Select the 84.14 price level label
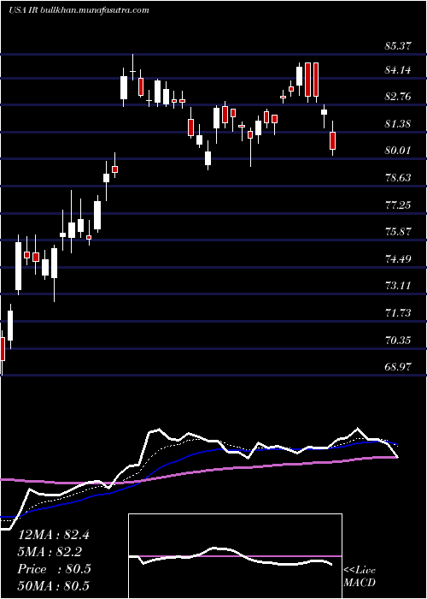 click(398, 70)
